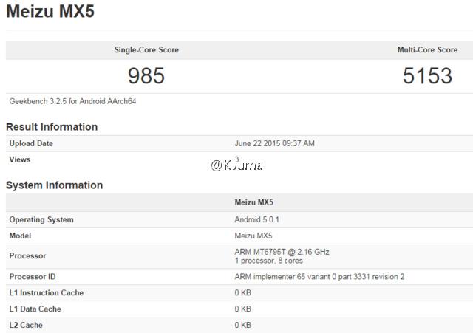The image size is (473, 333).
Task: Click the ARM MT6795T @ 2.16 GHz text
Action: pos(282,252)
